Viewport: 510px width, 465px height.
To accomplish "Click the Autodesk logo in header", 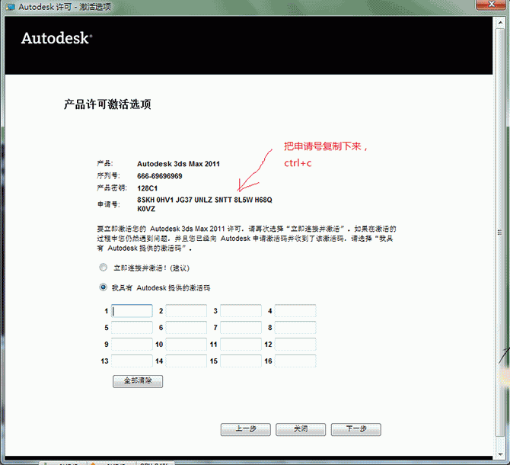I will pos(57,38).
